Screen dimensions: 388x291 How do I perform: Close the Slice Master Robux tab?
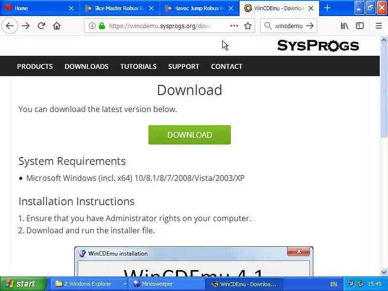point(151,8)
